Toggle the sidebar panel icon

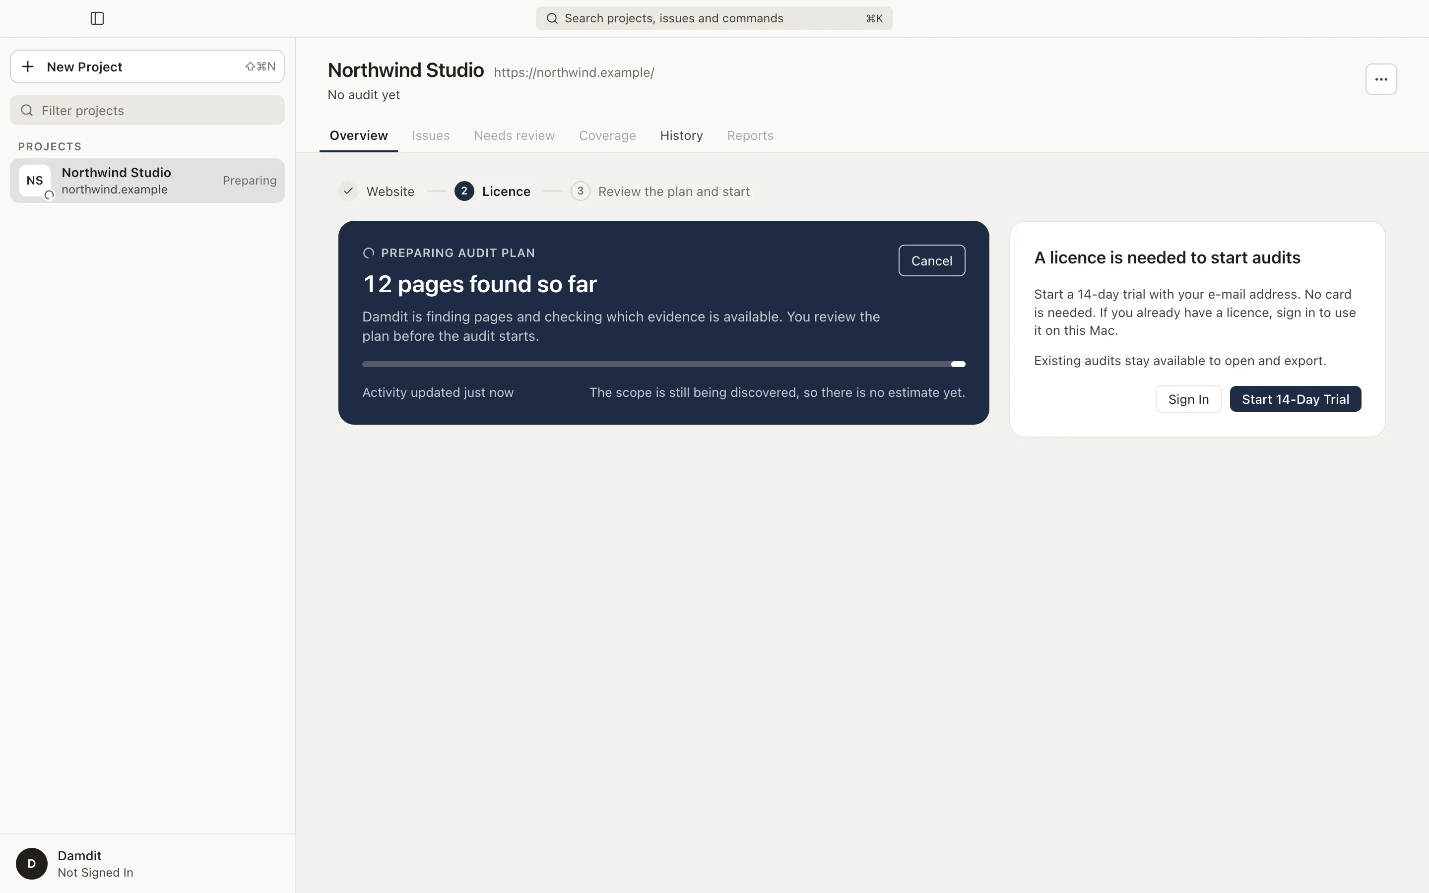coord(97,18)
